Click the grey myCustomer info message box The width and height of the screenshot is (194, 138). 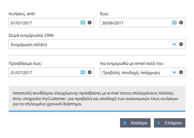coord(97,98)
